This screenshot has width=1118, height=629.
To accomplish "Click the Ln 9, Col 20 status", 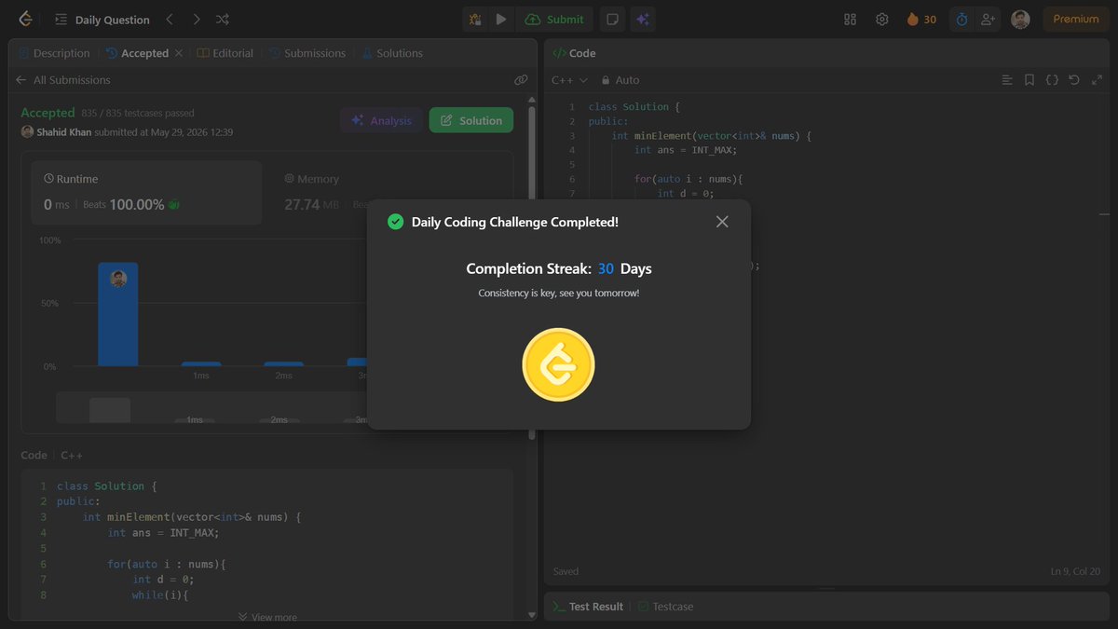I will point(1075,571).
